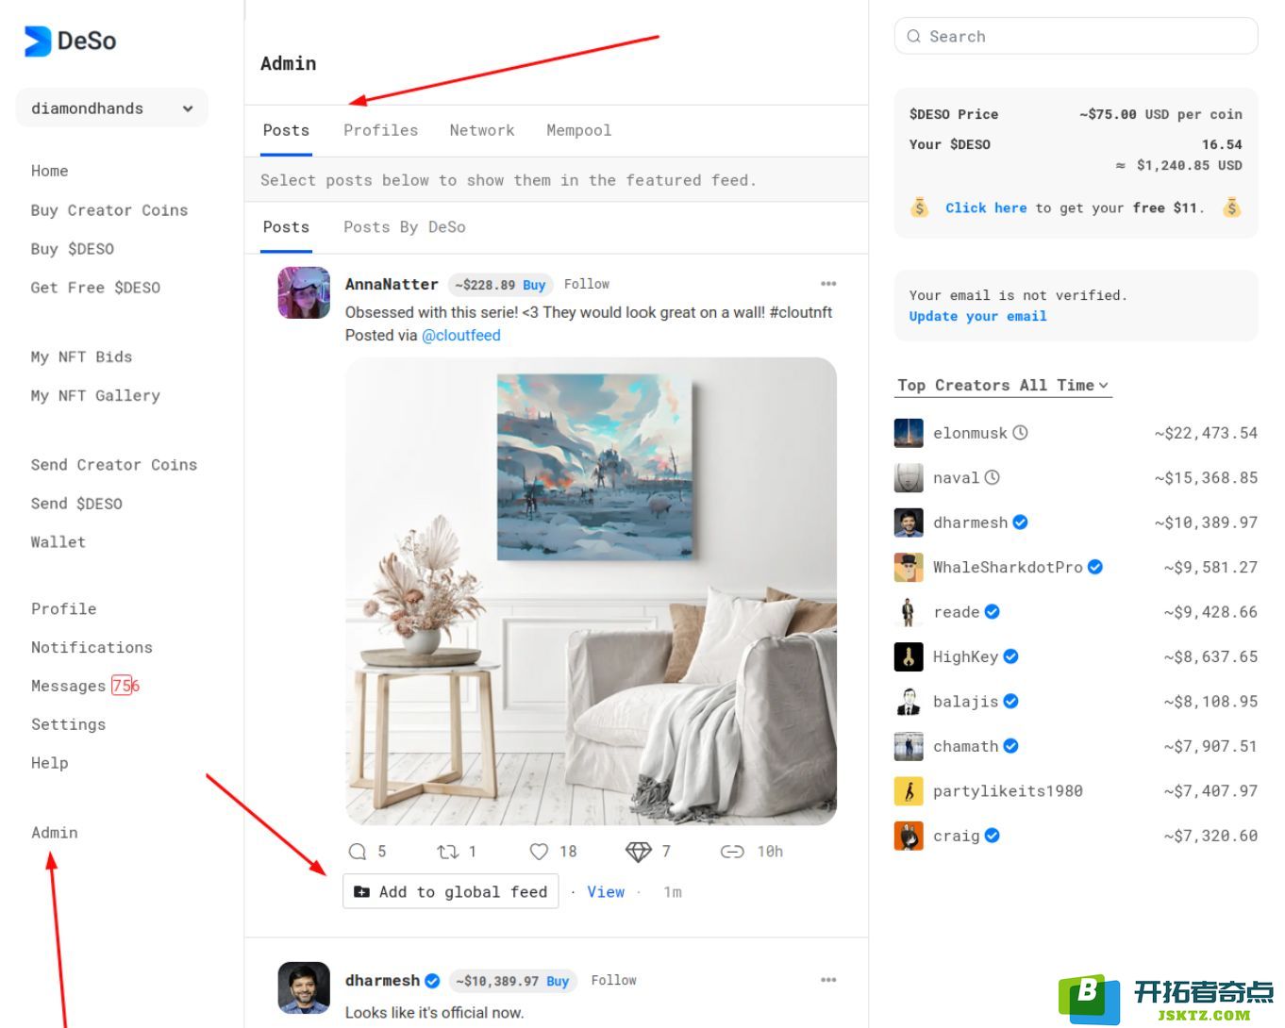Give a diamond on AnnaNatter's post

(x=639, y=852)
